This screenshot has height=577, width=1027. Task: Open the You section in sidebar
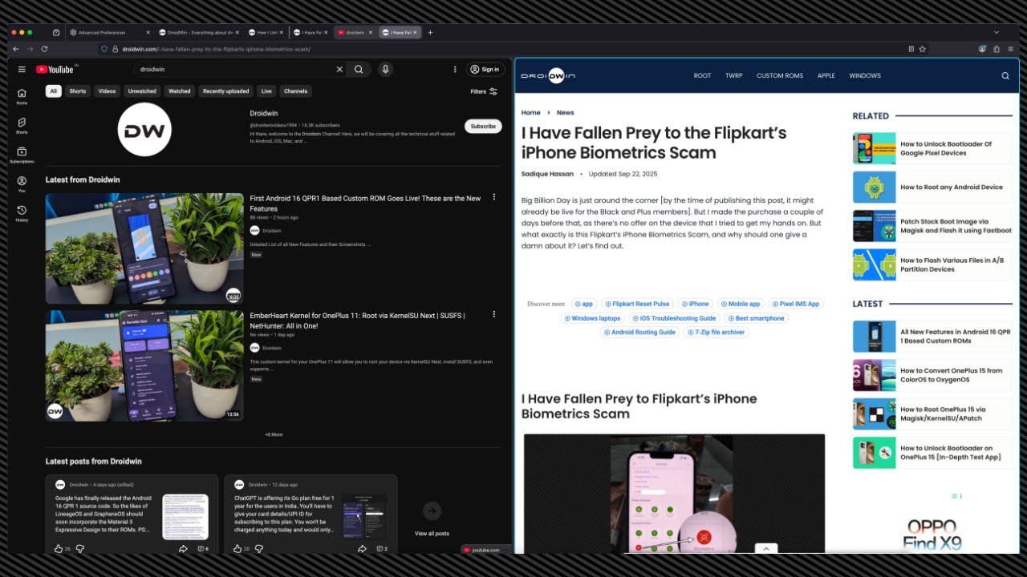point(22,184)
